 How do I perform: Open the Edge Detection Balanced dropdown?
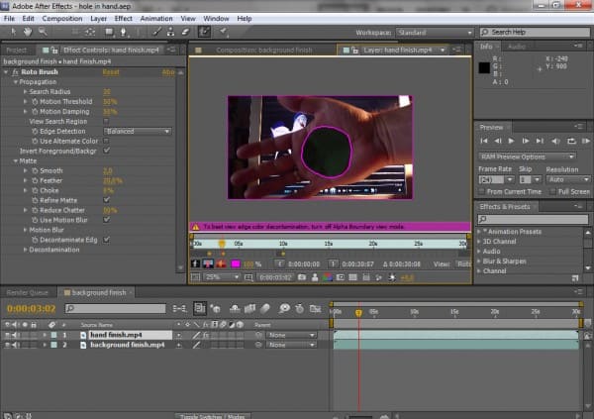pos(137,131)
